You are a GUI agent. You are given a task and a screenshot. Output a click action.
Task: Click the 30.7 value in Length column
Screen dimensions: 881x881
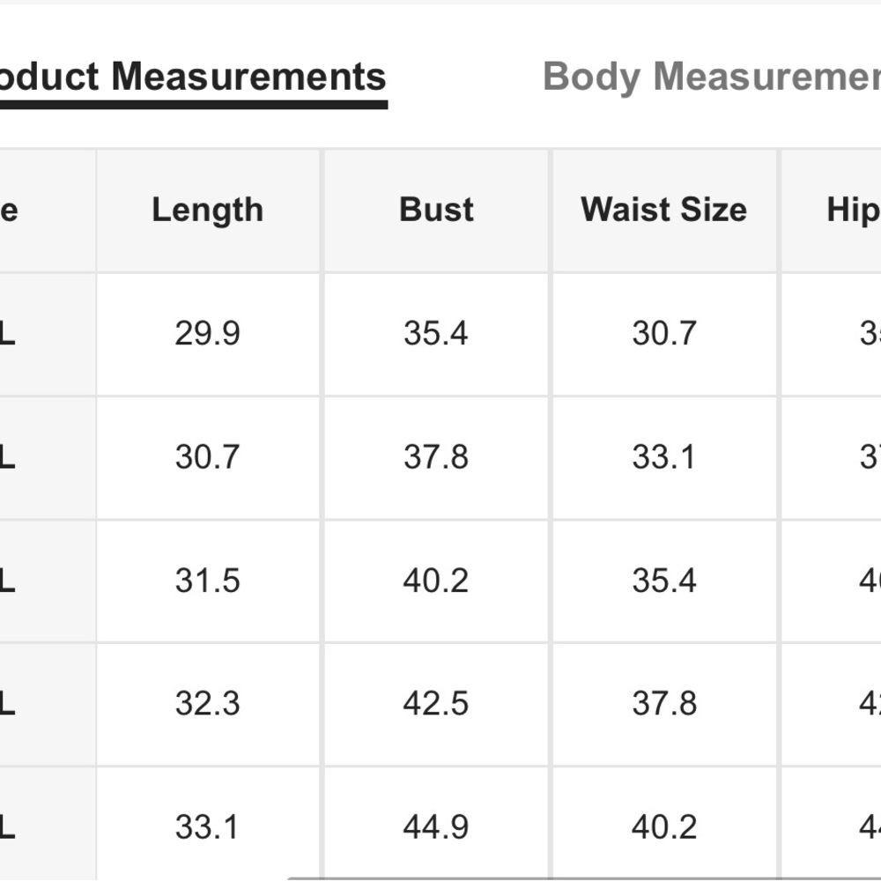pyautogui.click(x=207, y=457)
